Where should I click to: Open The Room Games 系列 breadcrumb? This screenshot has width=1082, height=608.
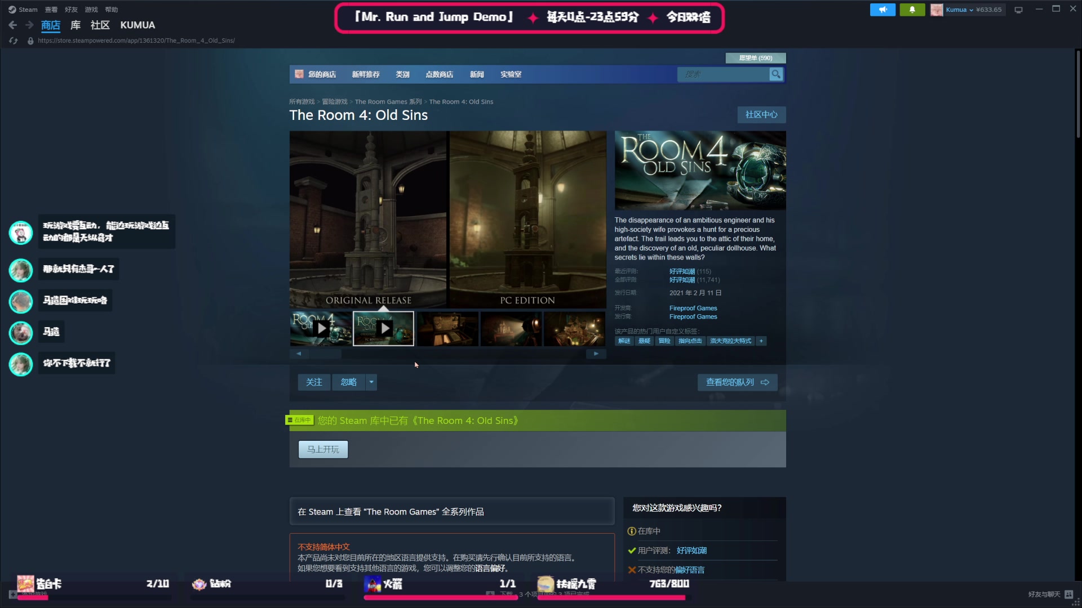pyautogui.click(x=388, y=102)
